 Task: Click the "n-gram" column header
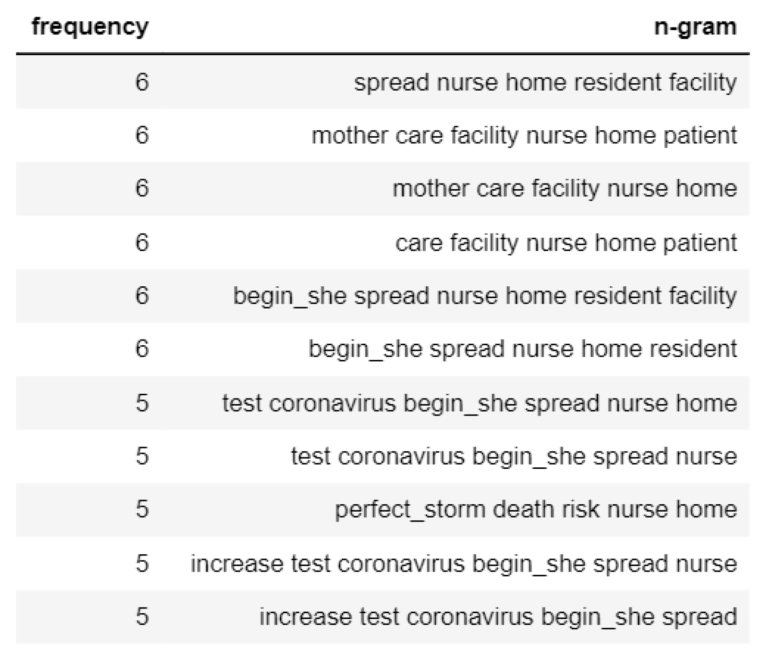[695, 27]
